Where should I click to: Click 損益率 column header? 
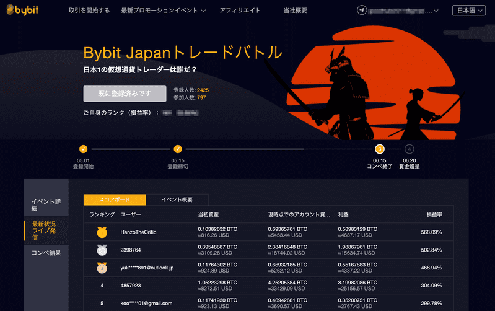click(434, 214)
